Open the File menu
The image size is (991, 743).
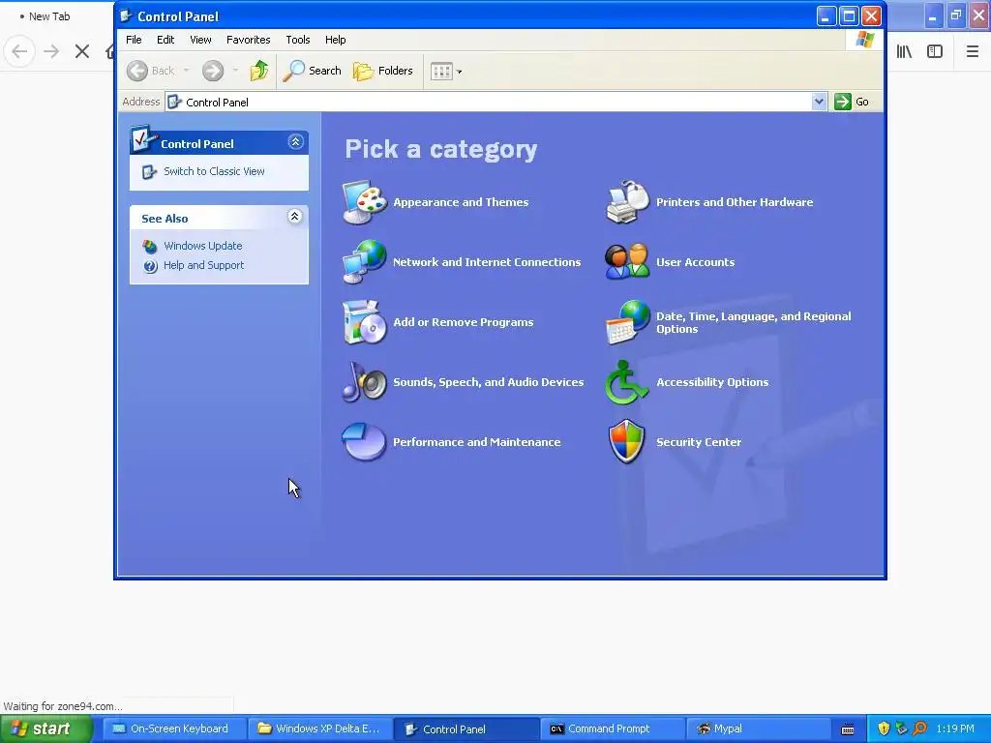pyautogui.click(x=134, y=40)
